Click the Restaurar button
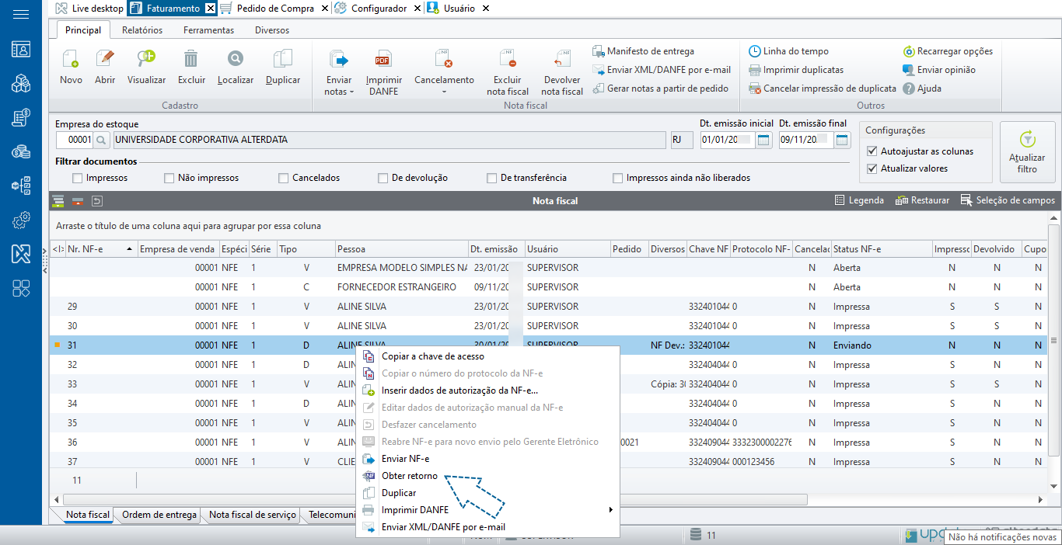 [923, 200]
